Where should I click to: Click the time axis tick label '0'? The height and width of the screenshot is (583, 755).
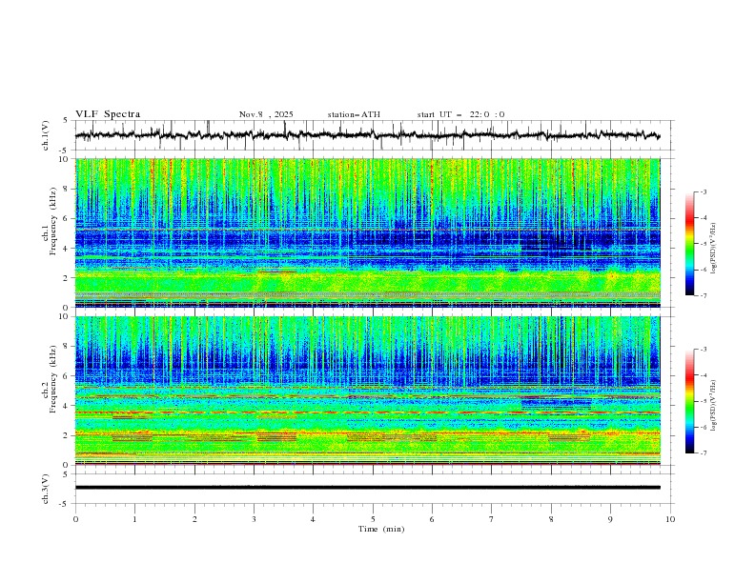click(x=75, y=519)
